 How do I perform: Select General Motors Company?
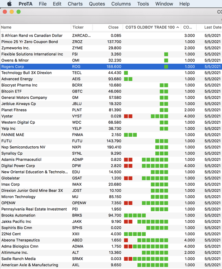pos(111,97)
